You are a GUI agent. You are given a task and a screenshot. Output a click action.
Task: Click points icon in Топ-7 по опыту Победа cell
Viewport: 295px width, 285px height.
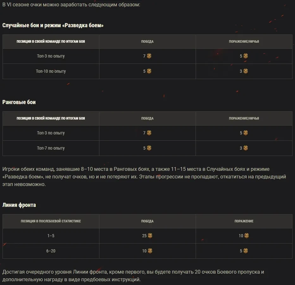[x=149, y=148]
